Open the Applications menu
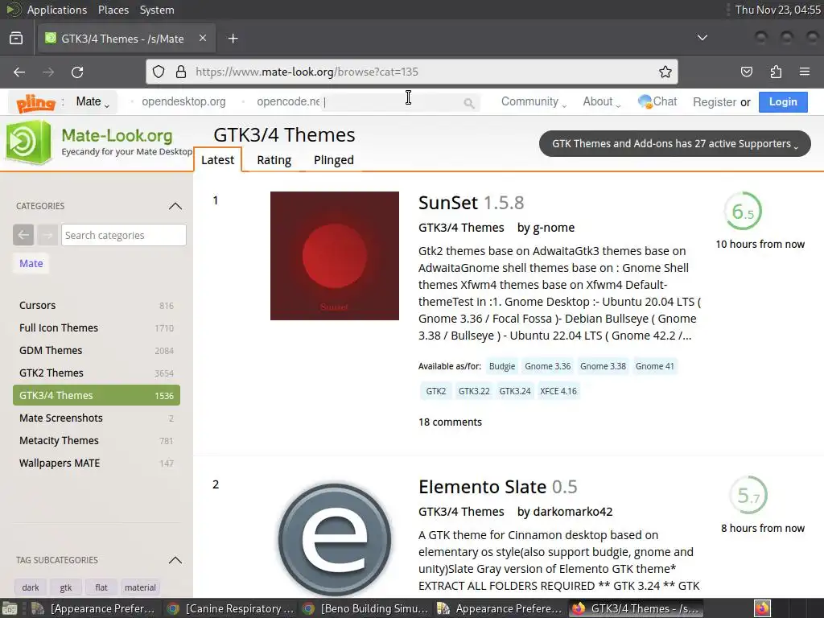Viewport: 824px width, 618px height. 57,10
